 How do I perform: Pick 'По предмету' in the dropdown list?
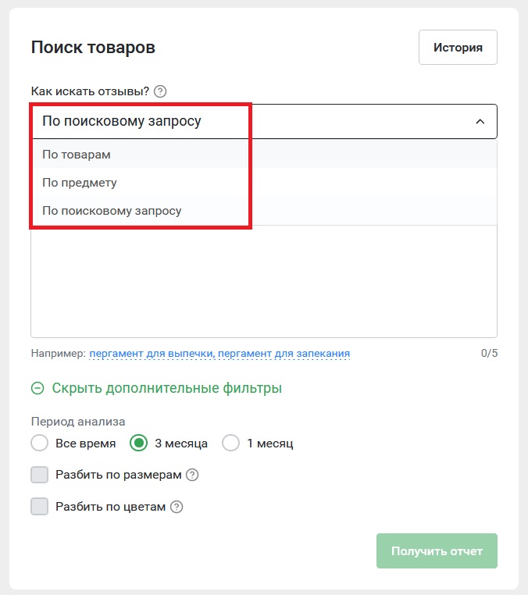[264, 183]
